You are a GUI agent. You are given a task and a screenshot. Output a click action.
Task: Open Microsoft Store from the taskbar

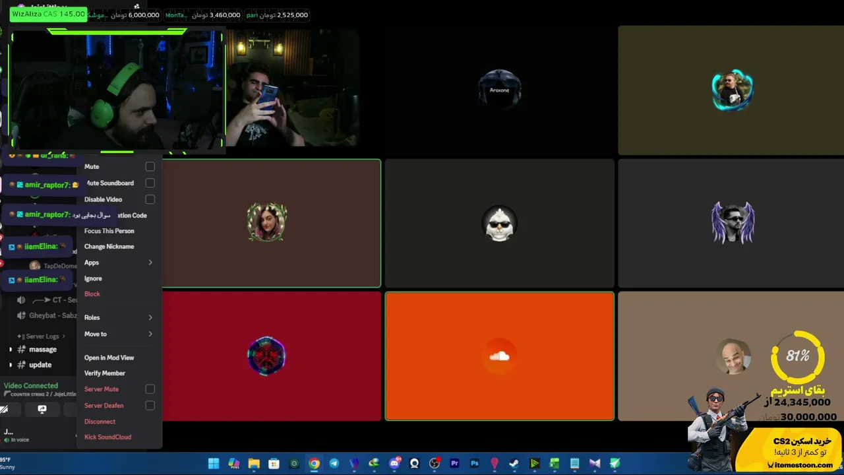274,463
